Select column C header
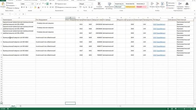The height and width of the screenshot is (110, 196). click(70, 18)
